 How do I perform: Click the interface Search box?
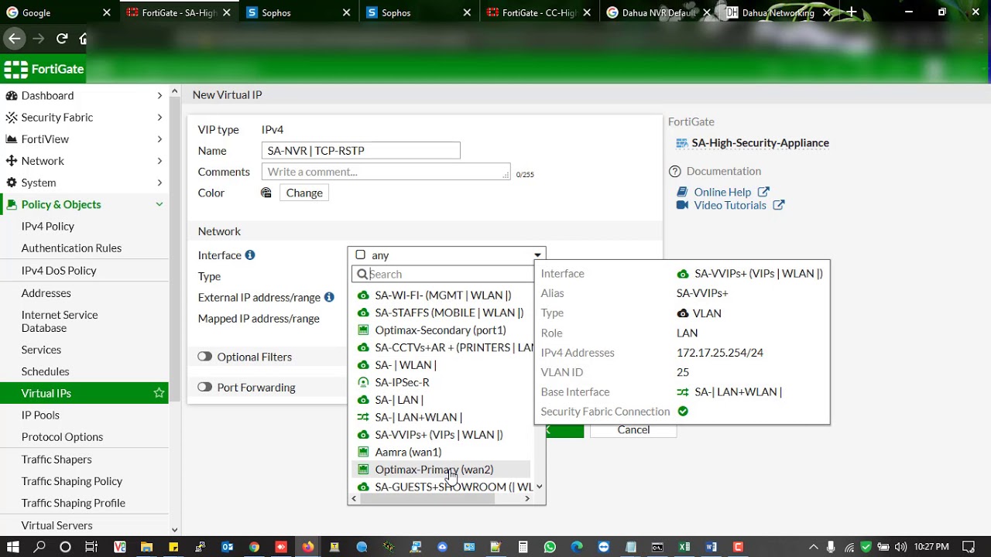tap(443, 274)
